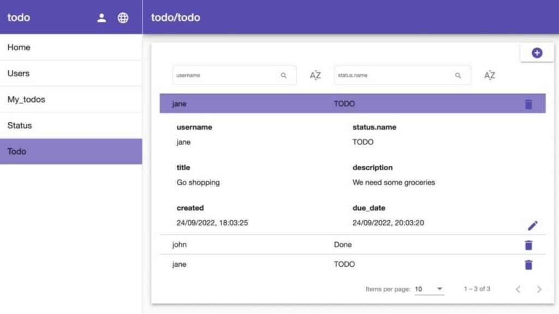This screenshot has height=314, width=559.
Task: Navigate to My_todos in sidebar
Action: [x=71, y=100]
